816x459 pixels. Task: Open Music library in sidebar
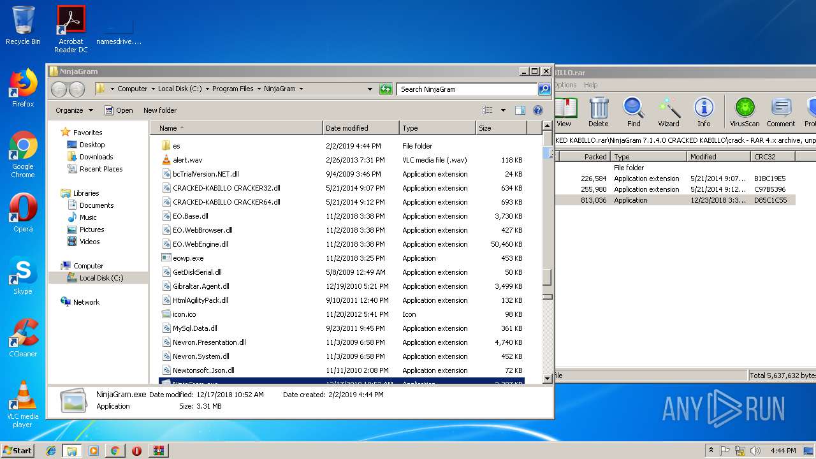tap(88, 217)
